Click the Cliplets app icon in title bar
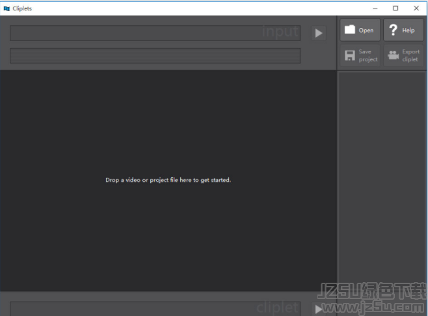 (x=7, y=8)
